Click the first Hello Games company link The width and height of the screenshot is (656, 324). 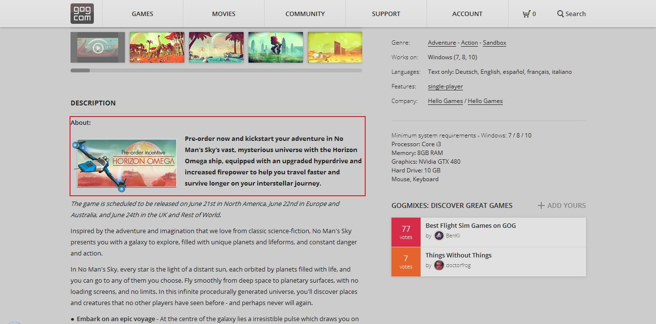(445, 101)
